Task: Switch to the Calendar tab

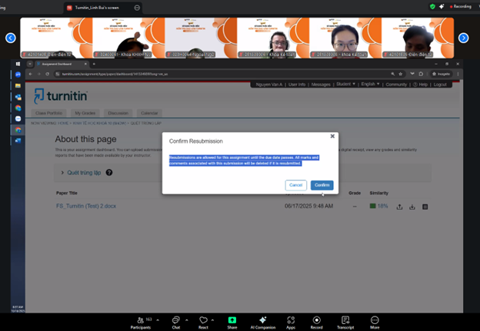Action: coord(149,113)
